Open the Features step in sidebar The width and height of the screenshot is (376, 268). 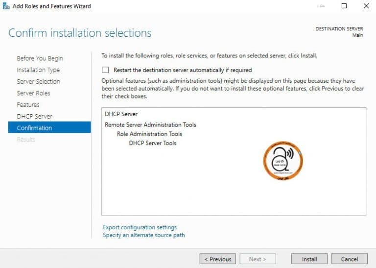(x=28, y=105)
